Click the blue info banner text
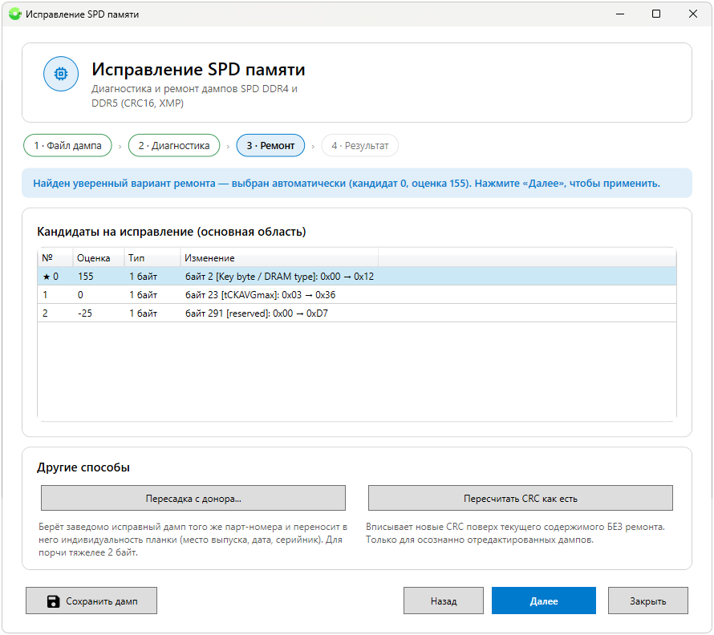 pos(347,184)
